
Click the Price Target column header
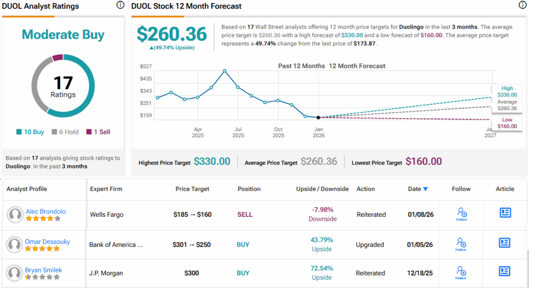click(x=193, y=189)
